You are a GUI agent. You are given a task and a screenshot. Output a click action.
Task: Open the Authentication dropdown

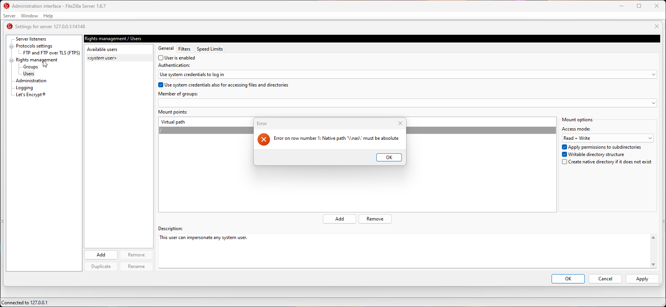click(407, 75)
